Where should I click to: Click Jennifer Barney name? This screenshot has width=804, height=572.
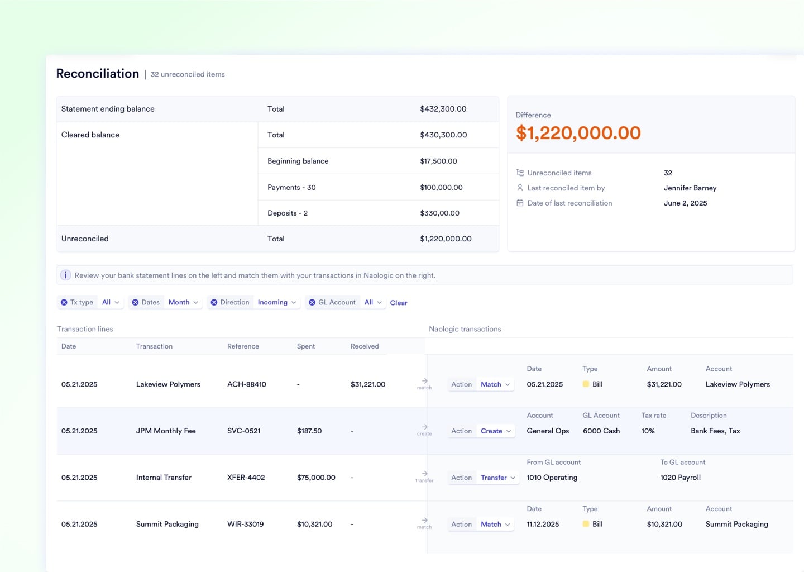[690, 188]
